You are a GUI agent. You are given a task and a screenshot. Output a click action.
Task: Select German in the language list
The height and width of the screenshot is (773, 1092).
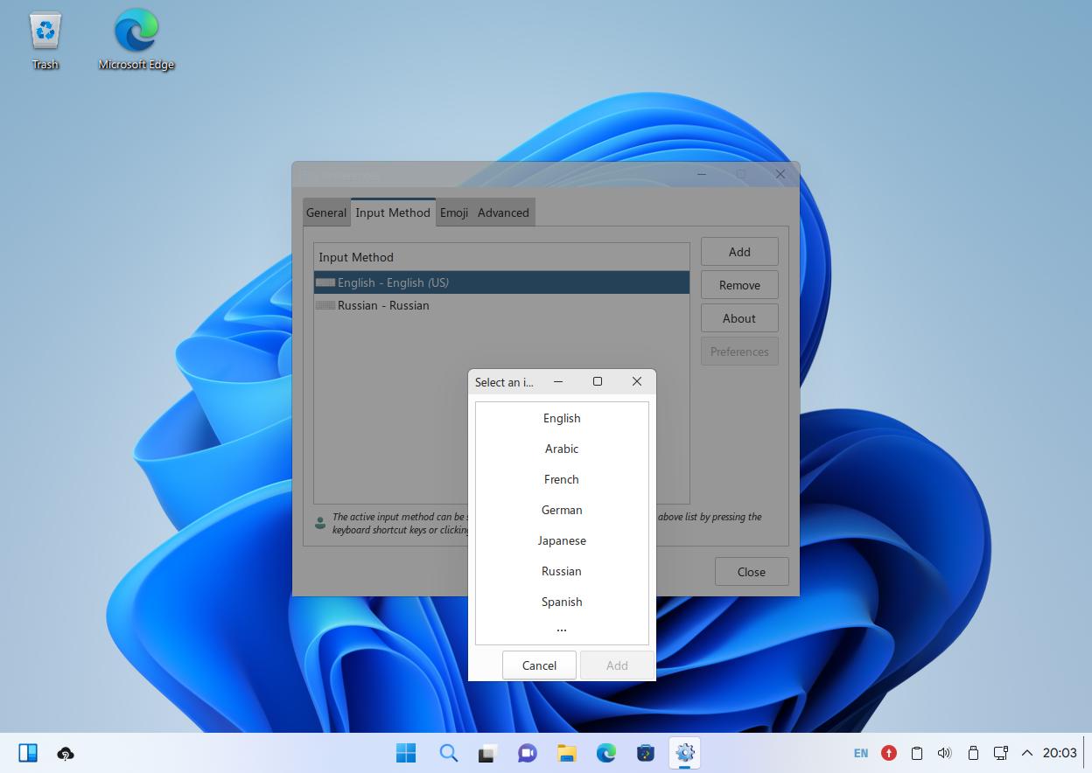562,510
